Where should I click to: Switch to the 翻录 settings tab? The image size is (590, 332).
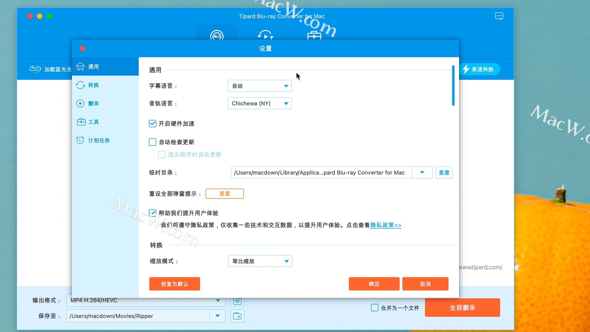105,104
